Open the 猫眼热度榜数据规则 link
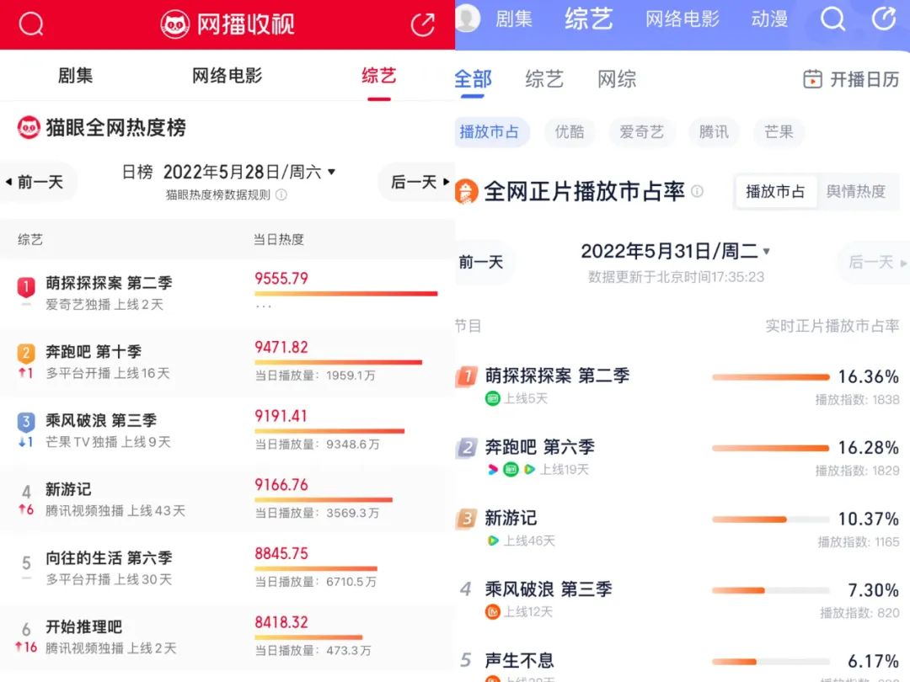Viewport: 910px width, 682px height. pos(218,194)
